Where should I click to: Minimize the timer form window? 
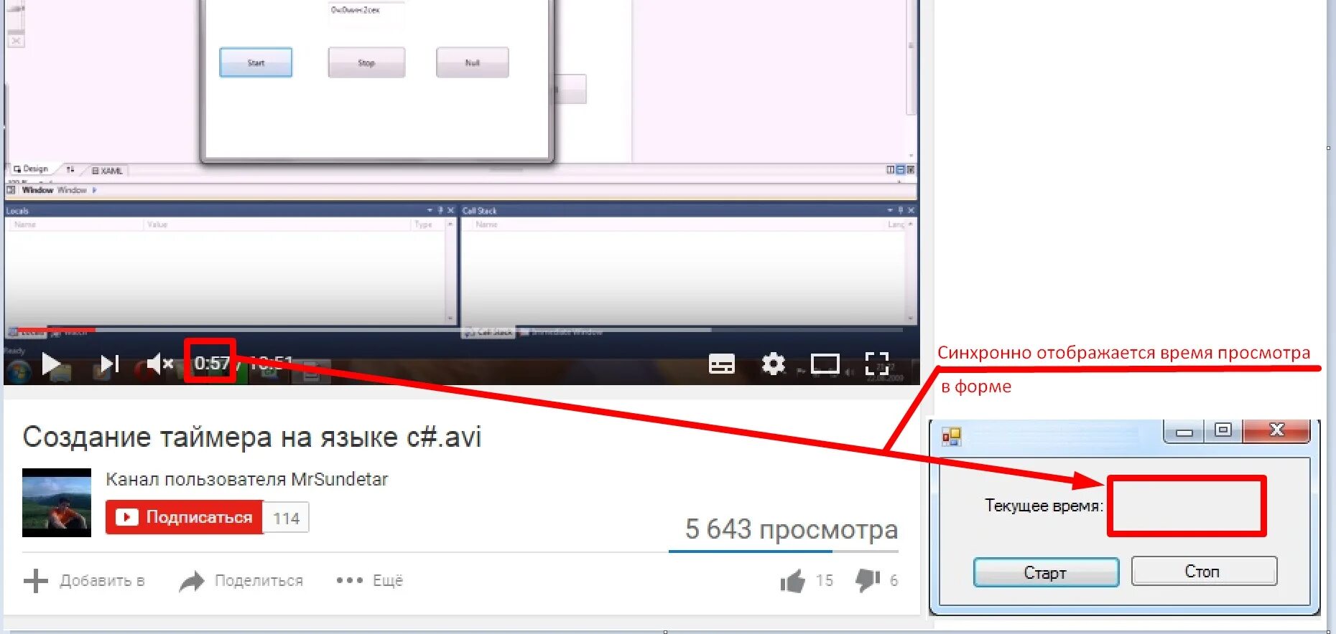pos(1185,432)
